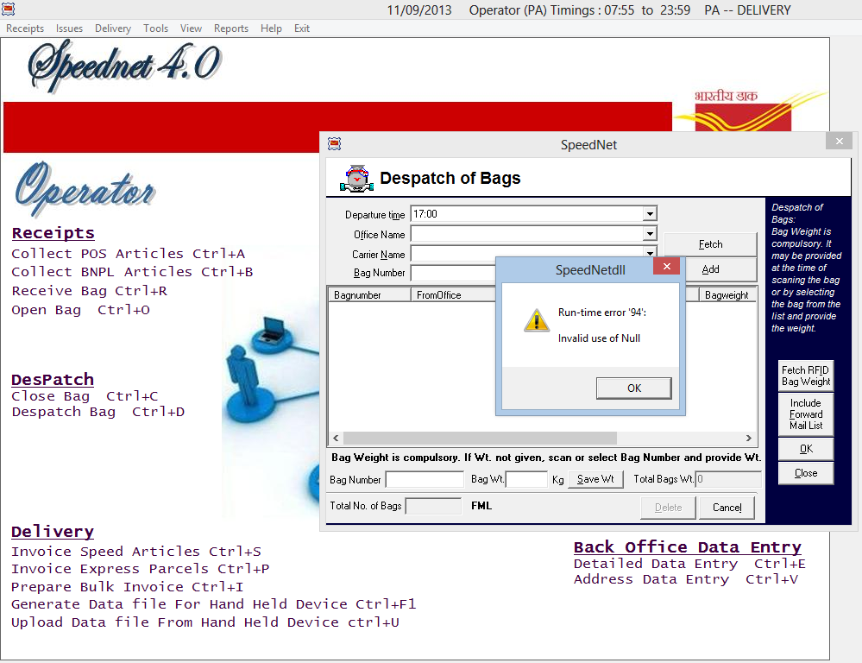This screenshot has width=862, height=663.
Task: Click the Despatch of Bags header icon
Action: [x=356, y=178]
